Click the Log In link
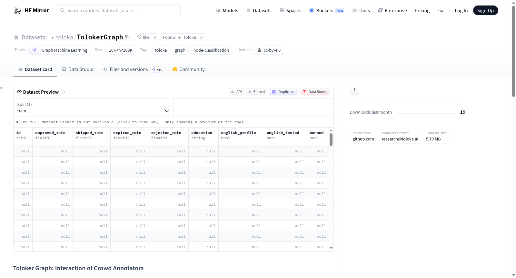This screenshot has height=278, width=516. [x=461, y=11]
